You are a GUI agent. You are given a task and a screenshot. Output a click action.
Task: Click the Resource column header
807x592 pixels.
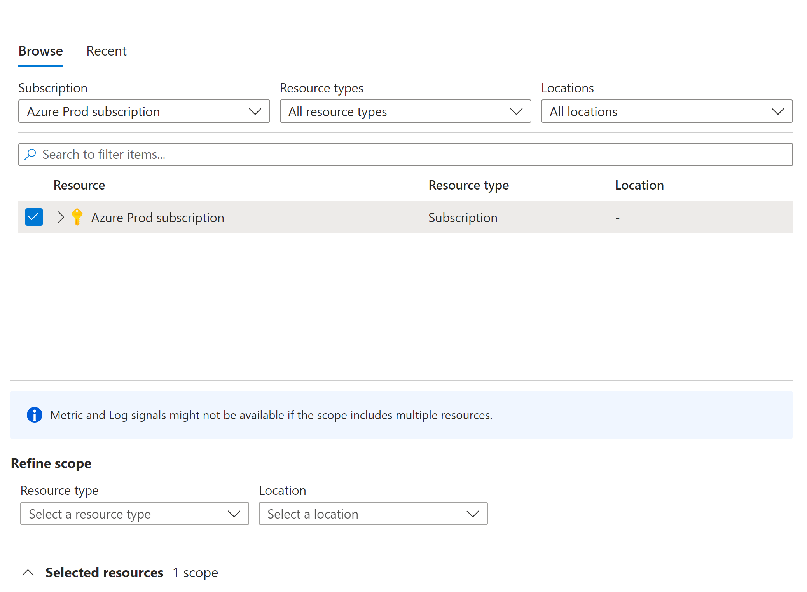click(x=79, y=185)
